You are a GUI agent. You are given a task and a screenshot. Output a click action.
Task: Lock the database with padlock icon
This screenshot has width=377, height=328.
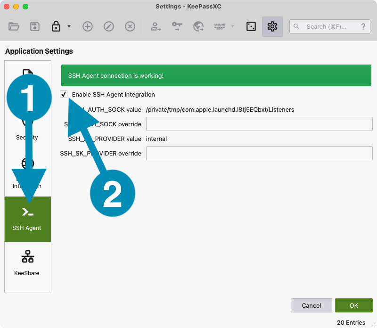56,26
